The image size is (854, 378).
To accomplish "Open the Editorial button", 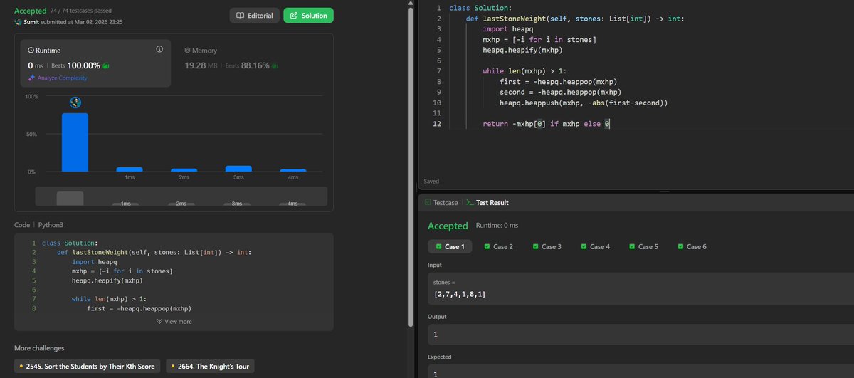I will [x=254, y=15].
